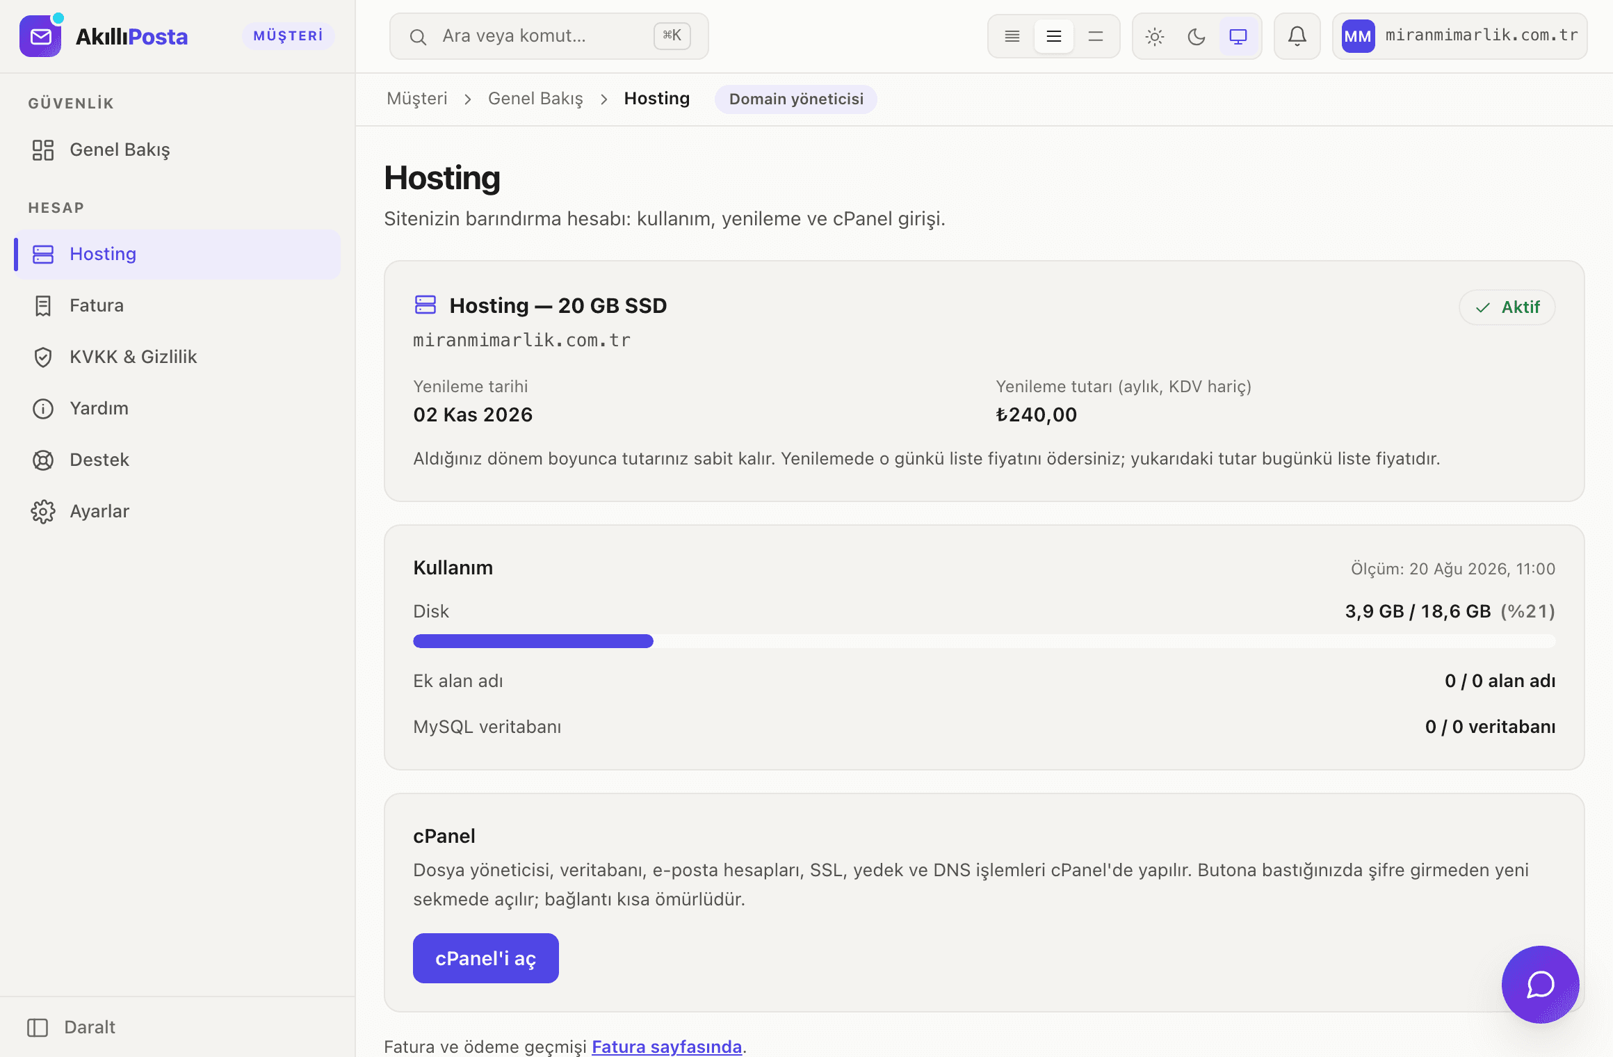Select system theme monitor icon
This screenshot has height=1057, width=1613.
[1238, 36]
